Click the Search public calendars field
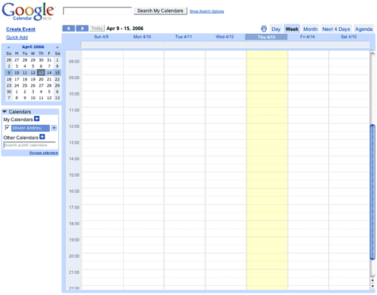This screenshot has width=377, height=295. pos(29,145)
